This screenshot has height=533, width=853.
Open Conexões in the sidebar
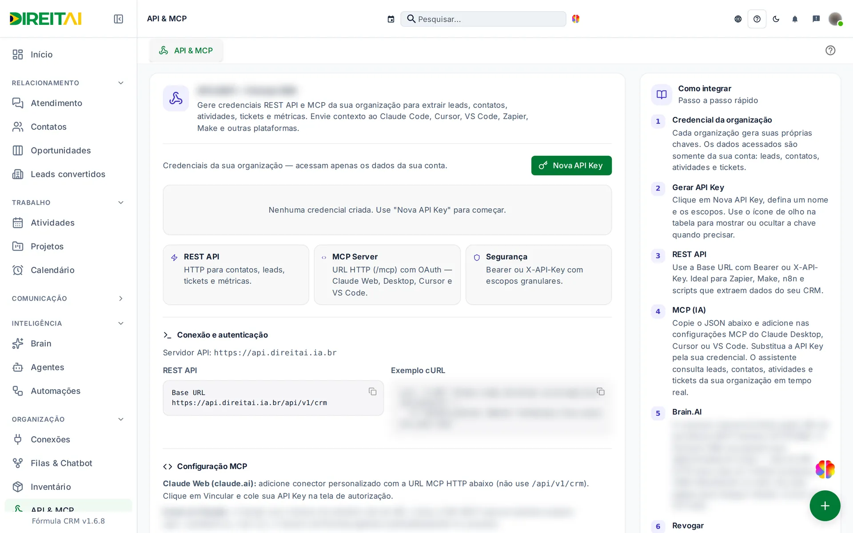click(x=68, y=439)
